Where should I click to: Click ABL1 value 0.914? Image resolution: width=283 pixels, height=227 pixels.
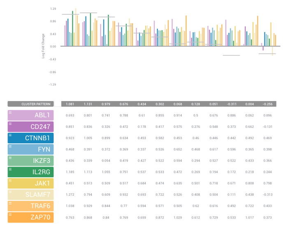[178, 115]
